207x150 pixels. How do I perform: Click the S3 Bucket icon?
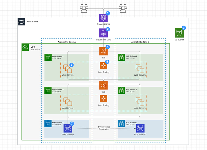click(x=179, y=33)
